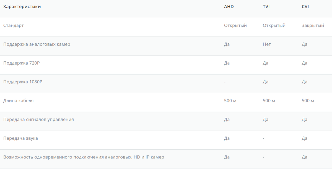The height and width of the screenshot is (169, 332).
Task: Select the CVI column header
Action: pos(305,7)
